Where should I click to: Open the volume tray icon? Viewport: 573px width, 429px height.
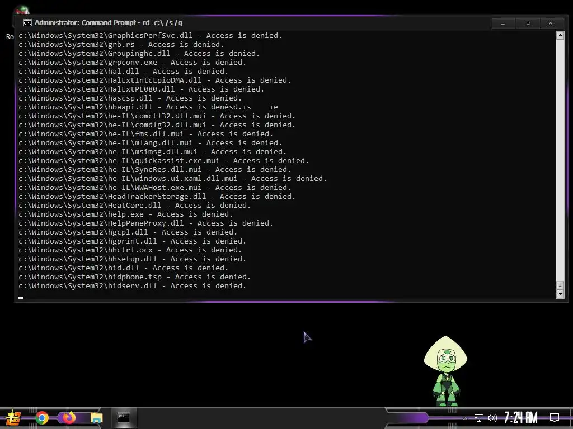492,418
